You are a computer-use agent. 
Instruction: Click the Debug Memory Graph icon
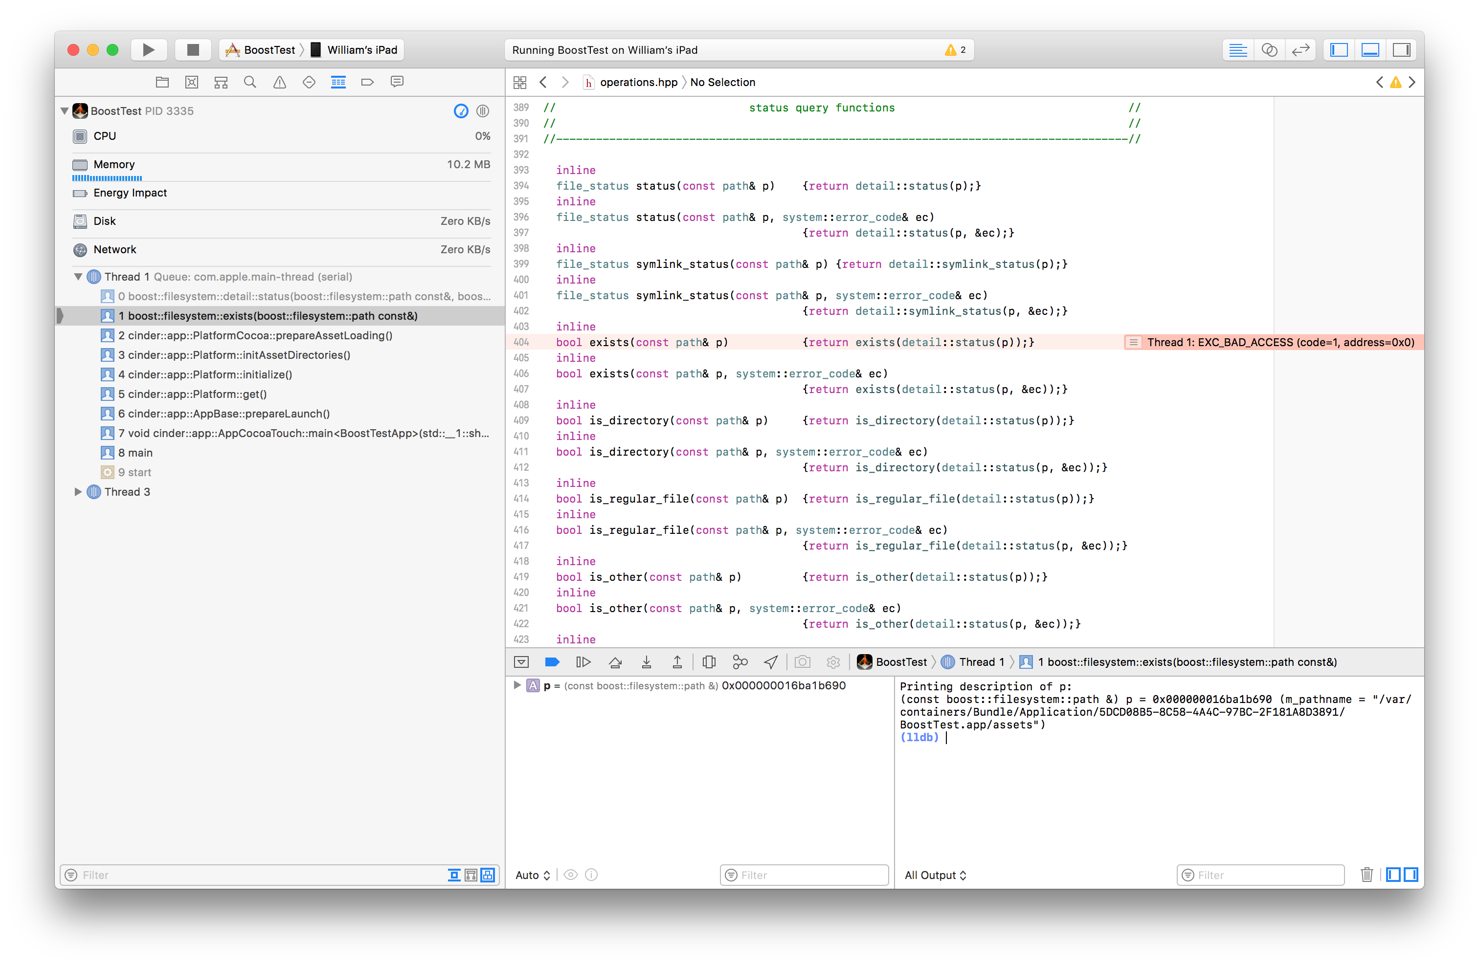[x=739, y=661]
